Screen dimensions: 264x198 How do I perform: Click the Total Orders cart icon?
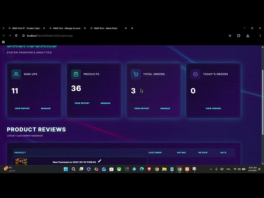[135, 74]
